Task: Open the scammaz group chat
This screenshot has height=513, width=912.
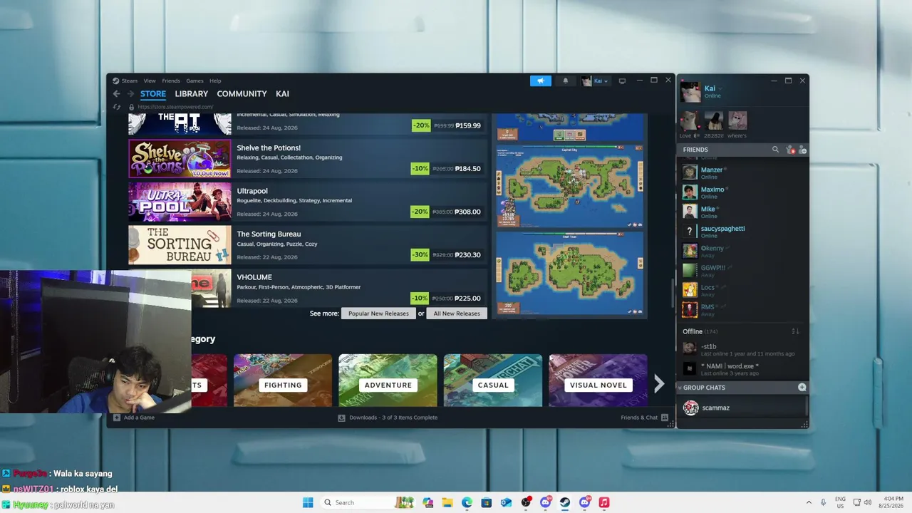Action: [742, 408]
